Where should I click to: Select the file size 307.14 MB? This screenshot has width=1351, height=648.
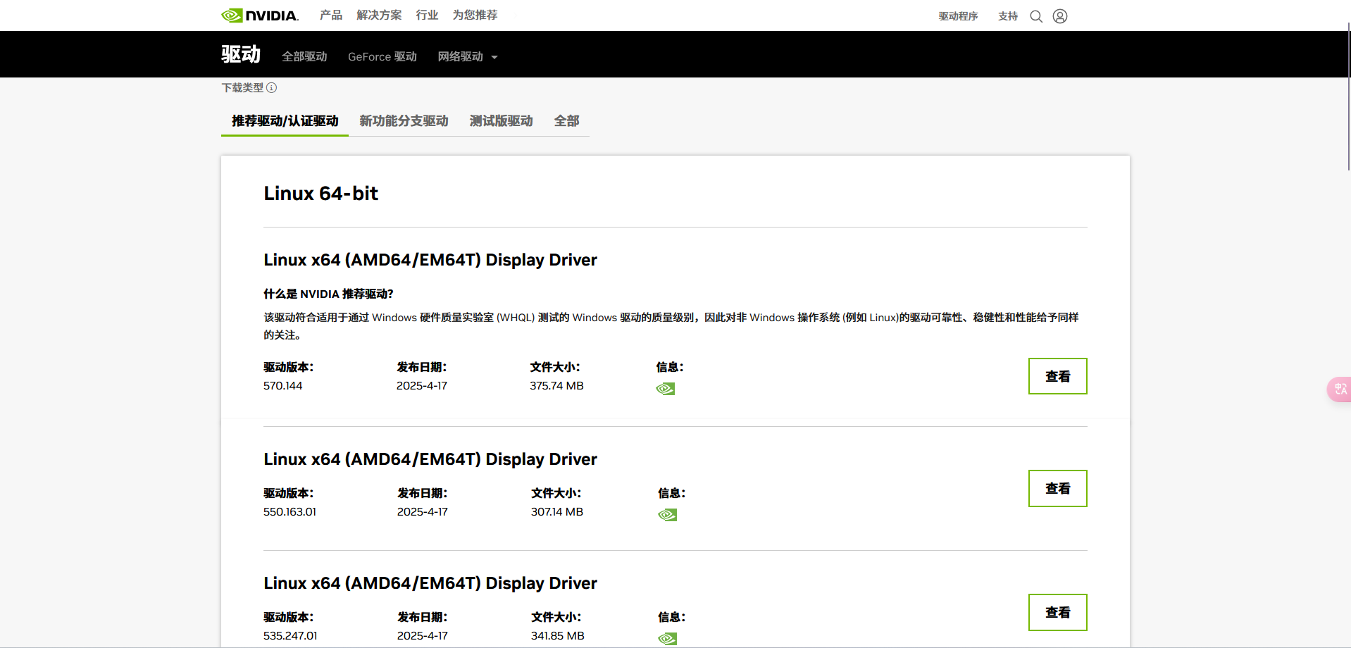coord(557,512)
